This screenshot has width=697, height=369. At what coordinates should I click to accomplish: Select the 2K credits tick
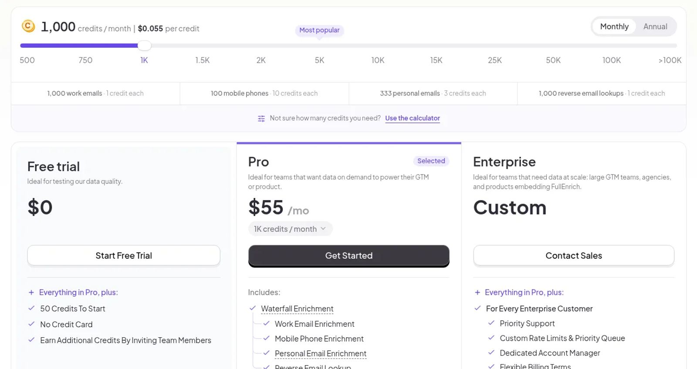[x=261, y=60]
